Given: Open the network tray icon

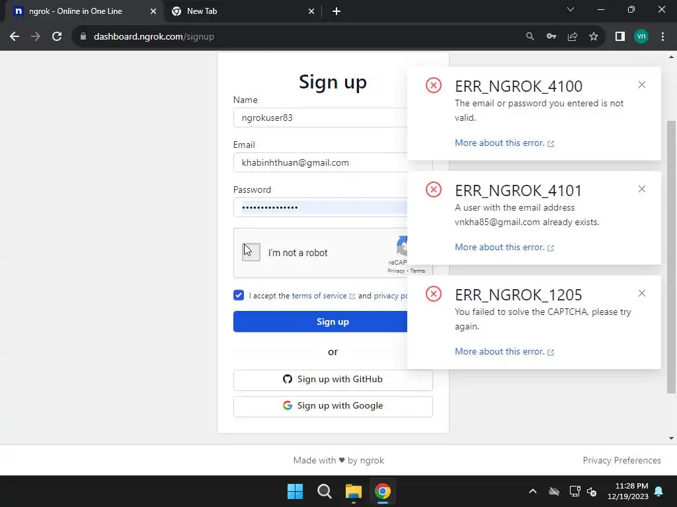Looking at the screenshot, I should click(x=575, y=491).
